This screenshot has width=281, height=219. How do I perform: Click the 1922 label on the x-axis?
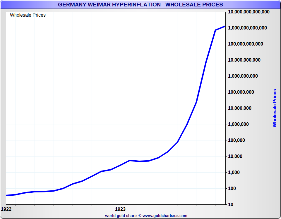[x=6, y=209]
